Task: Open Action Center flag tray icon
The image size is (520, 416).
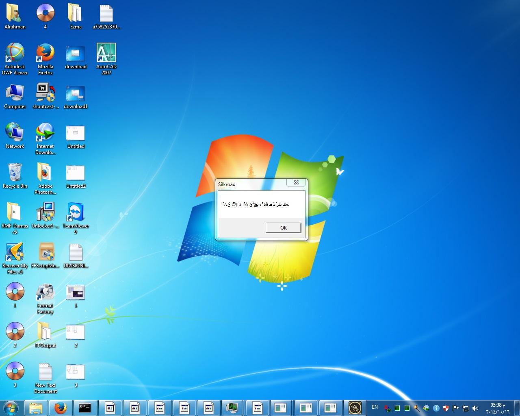Action: 456,408
